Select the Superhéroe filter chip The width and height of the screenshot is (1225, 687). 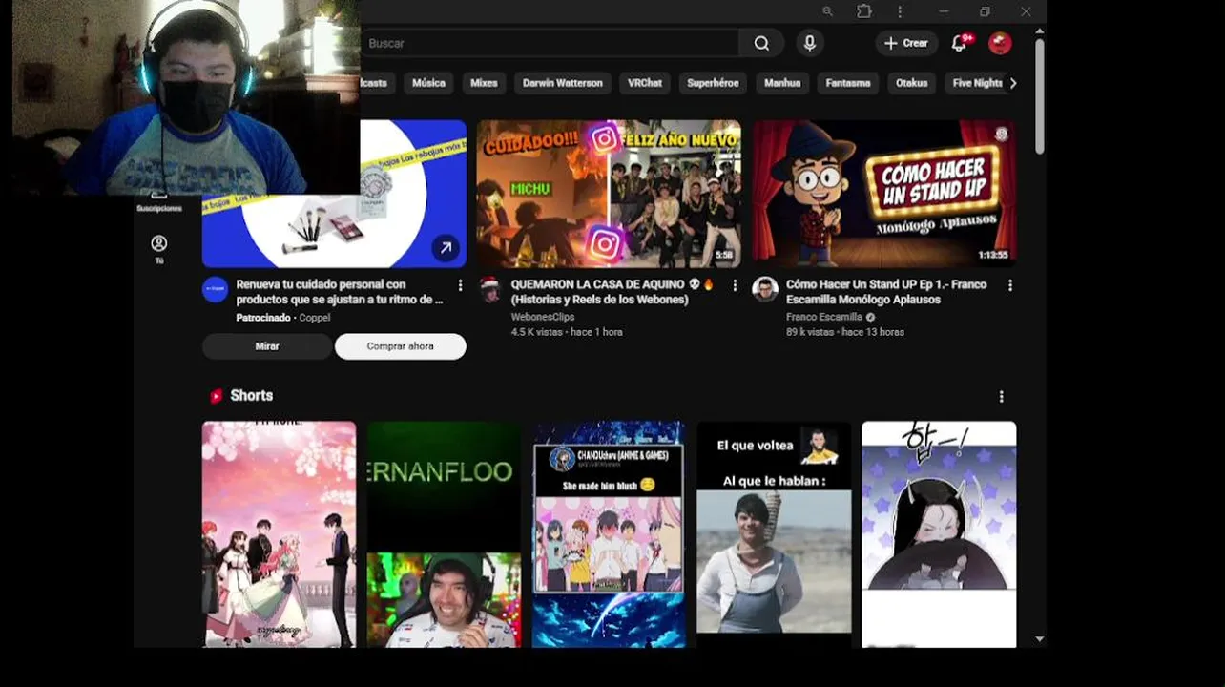pos(713,83)
